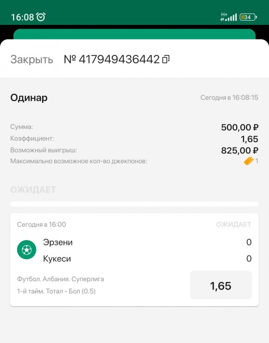
Task: Tap the ОЖИДАЕТ status heading
Action: point(33,190)
